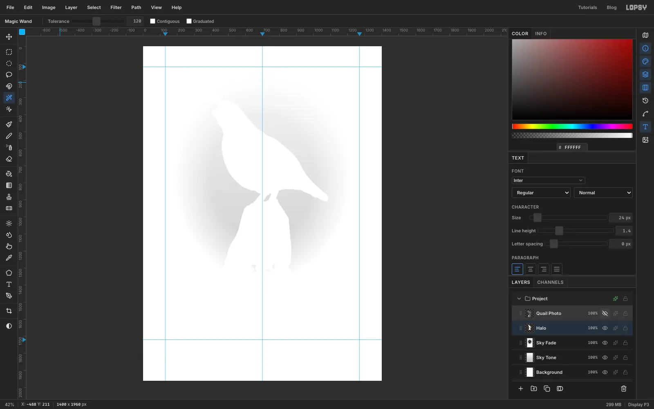654x409 pixels.
Task: Select the Sky Tone layer thumbnail
Action: coord(530,357)
